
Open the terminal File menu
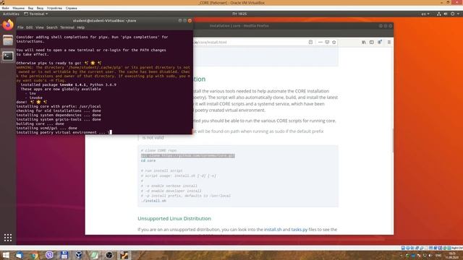20,27
